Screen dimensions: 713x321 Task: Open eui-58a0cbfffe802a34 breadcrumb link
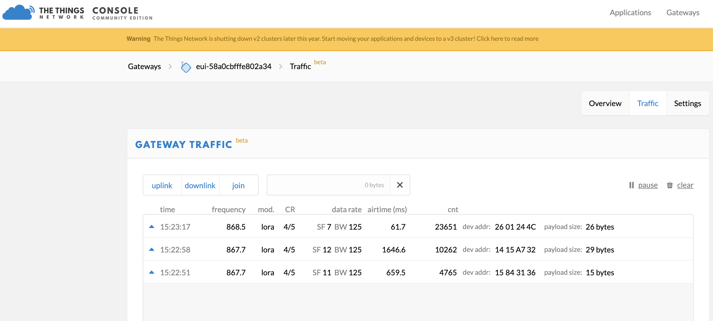point(233,66)
